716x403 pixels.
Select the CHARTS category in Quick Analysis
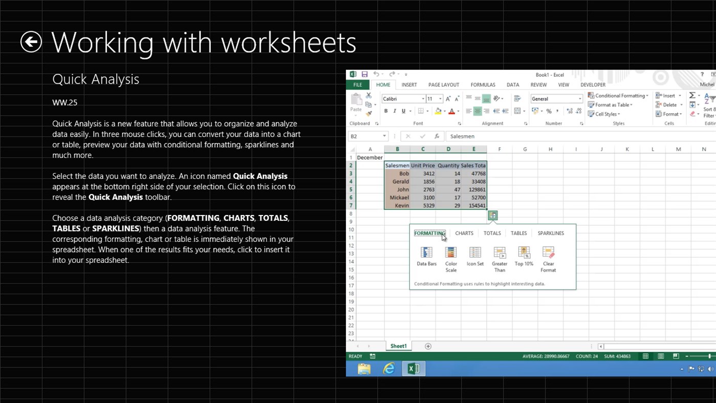pyautogui.click(x=464, y=233)
